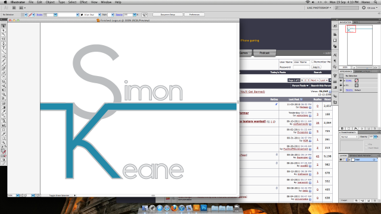Click the Stroke swatch in Appearance panel
Screen dimensions: 381x214
click(357, 81)
